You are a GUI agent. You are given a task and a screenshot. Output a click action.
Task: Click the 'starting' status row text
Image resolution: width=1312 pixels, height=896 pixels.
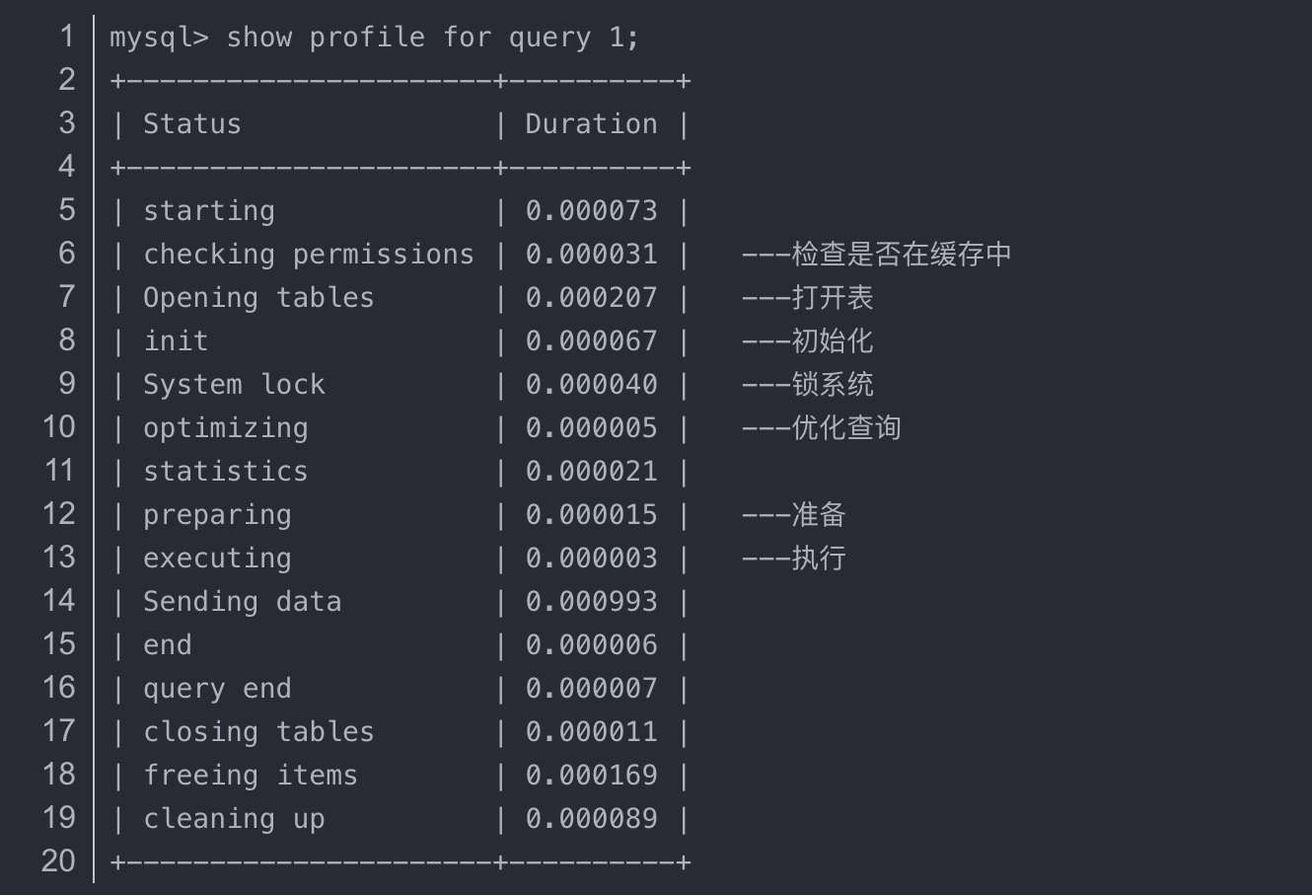[x=209, y=211]
